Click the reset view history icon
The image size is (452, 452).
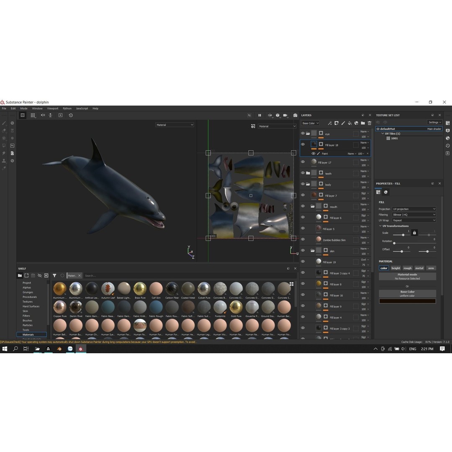click(x=71, y=116)
